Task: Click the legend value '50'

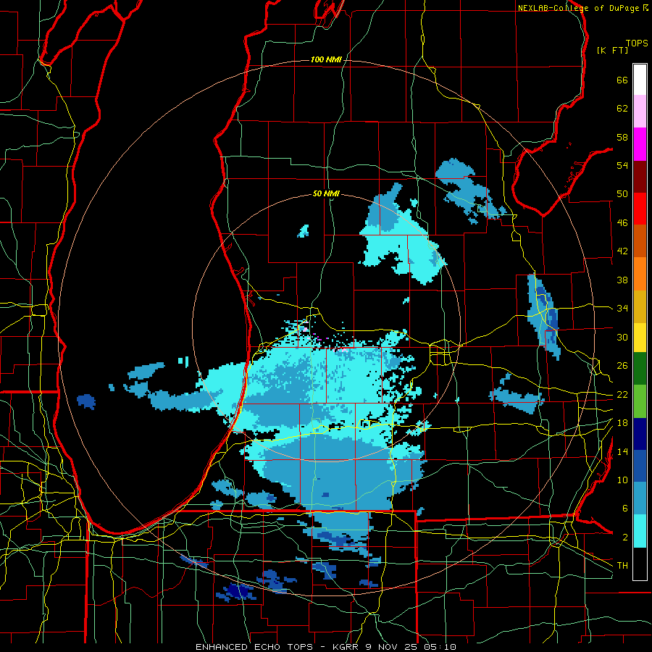Action: [622, 194]
